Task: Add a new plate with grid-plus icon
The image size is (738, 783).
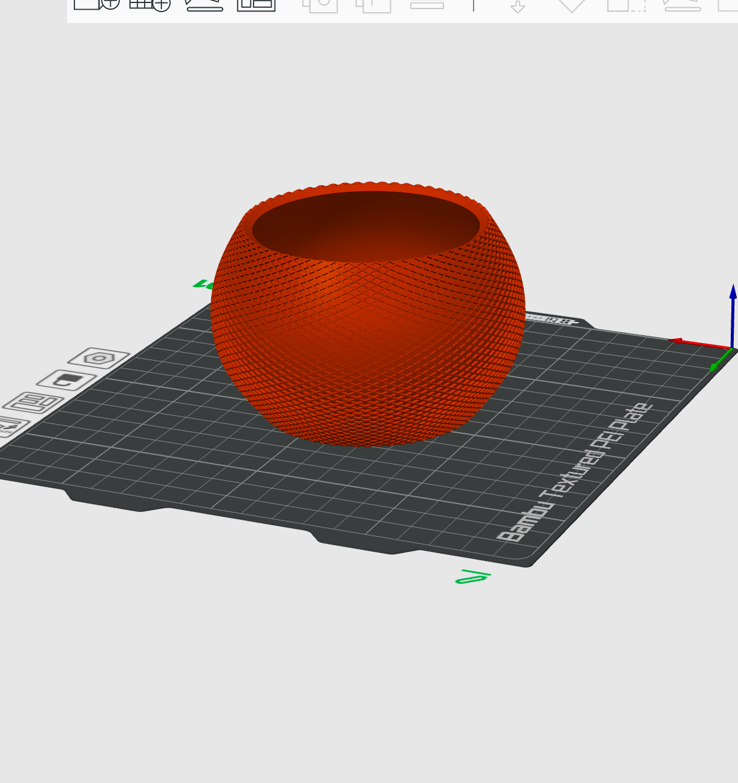Action: (149, 4)
